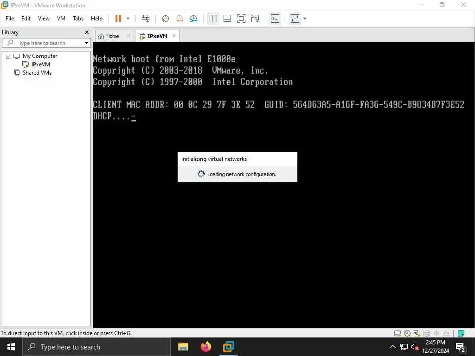
Task: Select Shared VMs in the Library tree
Action: tap(37, 73)
